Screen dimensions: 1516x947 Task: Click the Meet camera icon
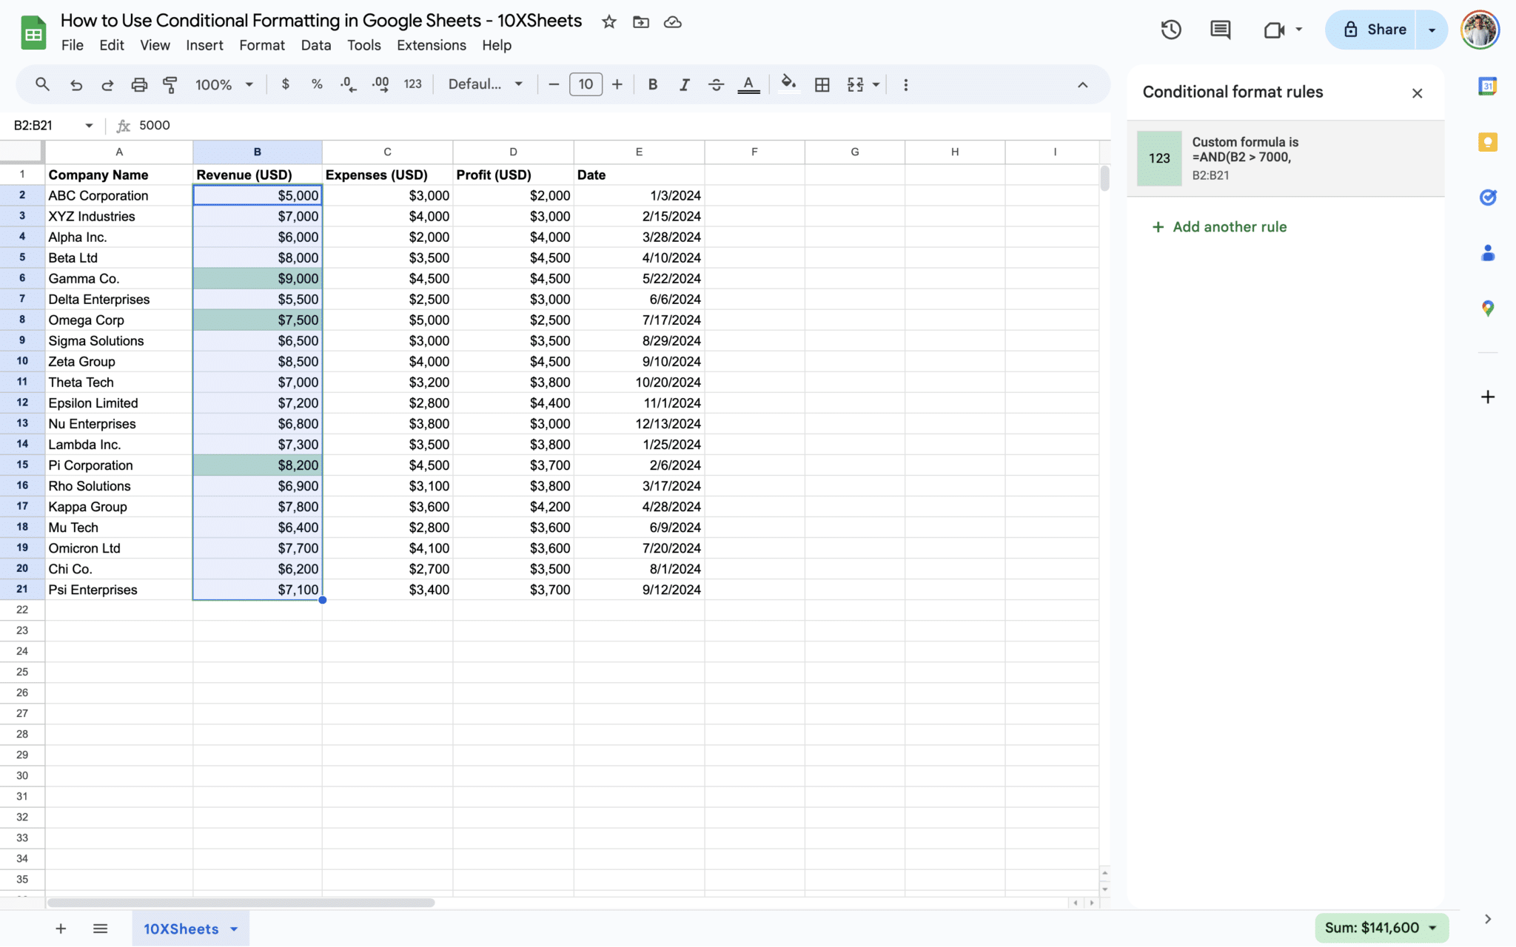[1274, 30]
